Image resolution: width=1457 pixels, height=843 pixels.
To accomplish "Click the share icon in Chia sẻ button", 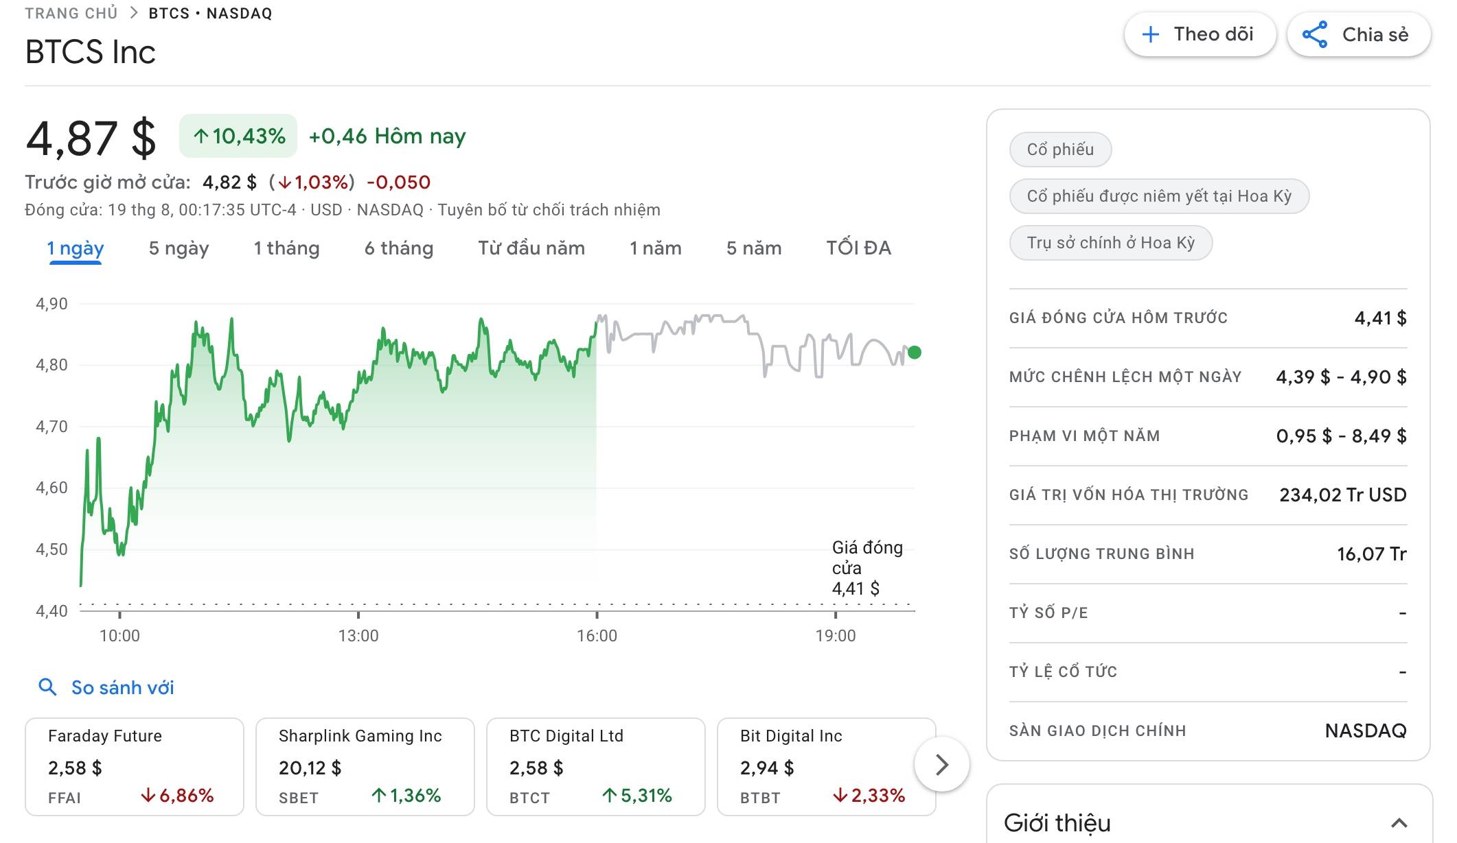I will click(x=1314, y=34).
